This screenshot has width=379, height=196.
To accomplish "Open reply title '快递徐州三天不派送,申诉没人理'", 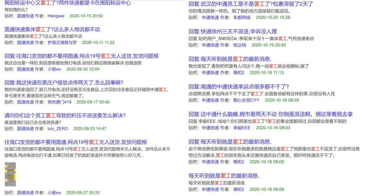I will coord(233,31).
